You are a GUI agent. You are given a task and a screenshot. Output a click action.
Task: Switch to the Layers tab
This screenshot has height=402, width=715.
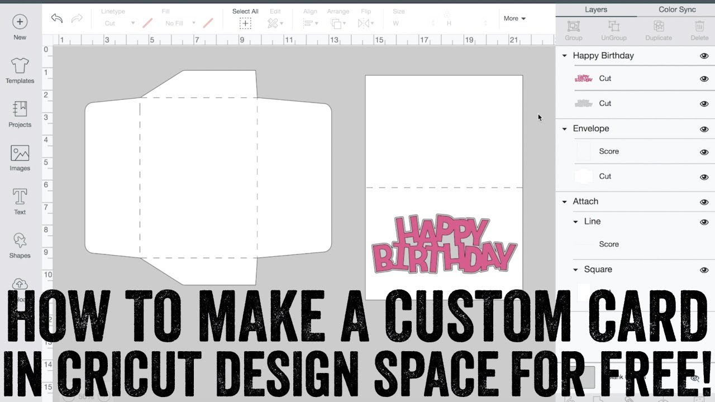point(596,9)
